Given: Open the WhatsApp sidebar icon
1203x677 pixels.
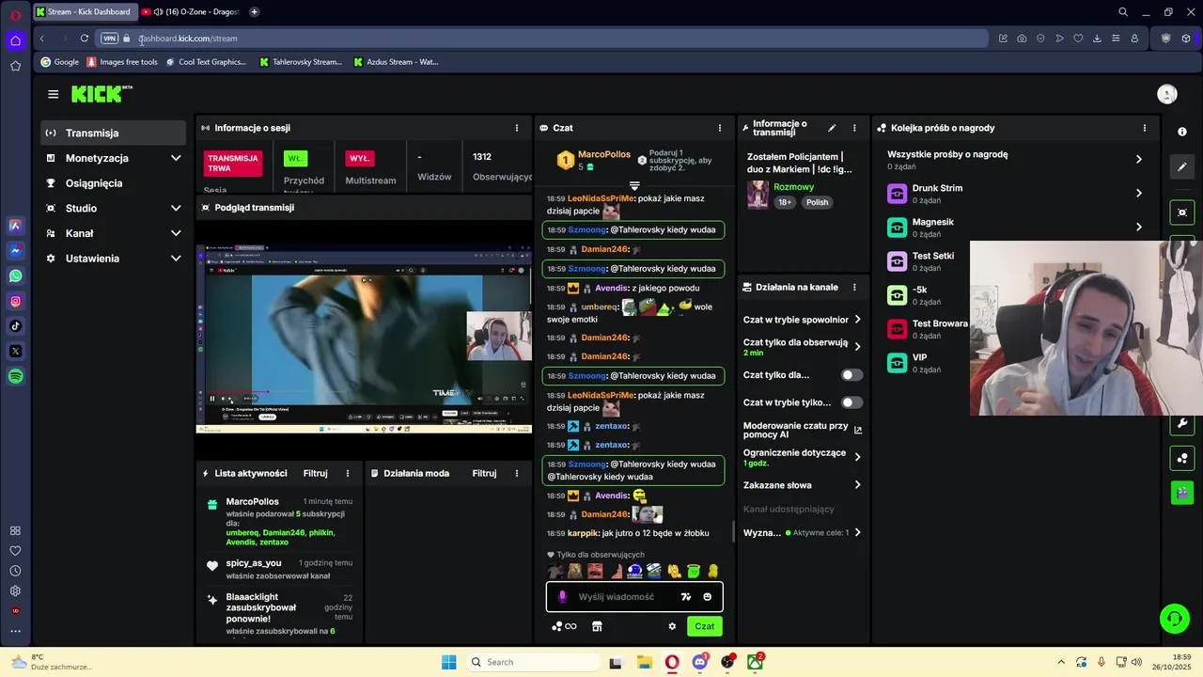Looking at the screenshot, I should tap(15, 276).
